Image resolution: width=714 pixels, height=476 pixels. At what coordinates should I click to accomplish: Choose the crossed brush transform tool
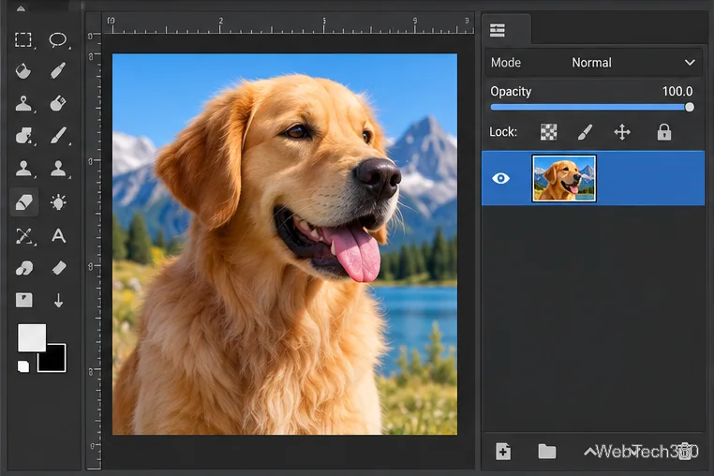[x=23, y=236]
